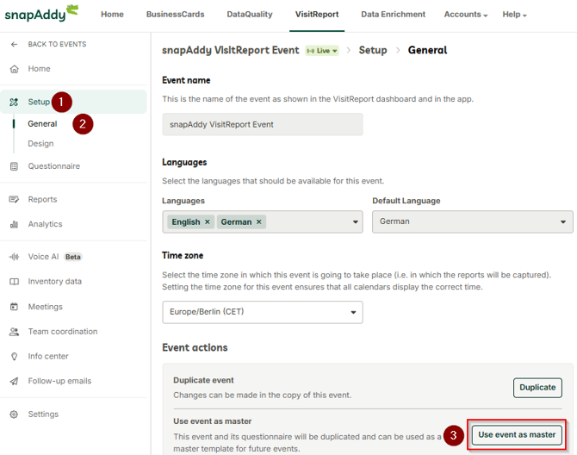The height and width of the screenshot is (455, 577).
Task: Open Info center in sidebar
Action: pyautogui.click(x=48, y=357)
